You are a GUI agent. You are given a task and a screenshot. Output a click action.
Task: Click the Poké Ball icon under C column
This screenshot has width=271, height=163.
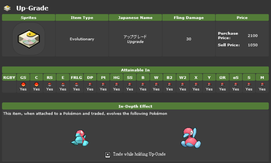point(36,84)
